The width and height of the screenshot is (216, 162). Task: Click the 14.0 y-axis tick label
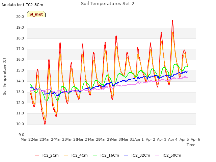tap(20, 81)
